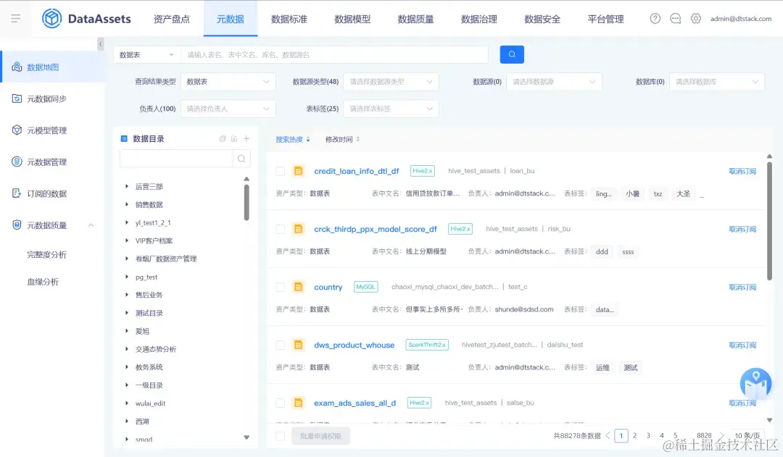Image resolution: width=783 pixels, height=457 pixels.
Task: Check the credit_loan_info_dtl_df row checkbox
Action: coord(280,171)
